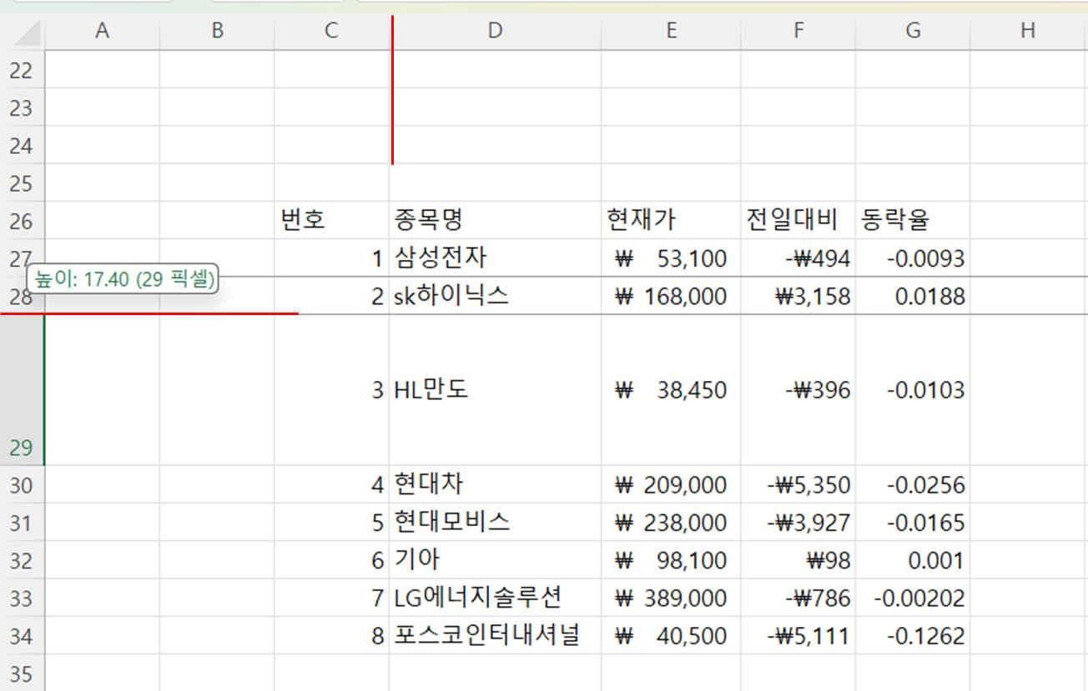Screen dimensions: 1088x691
Task: Select column G header
Action: [913, 32]
